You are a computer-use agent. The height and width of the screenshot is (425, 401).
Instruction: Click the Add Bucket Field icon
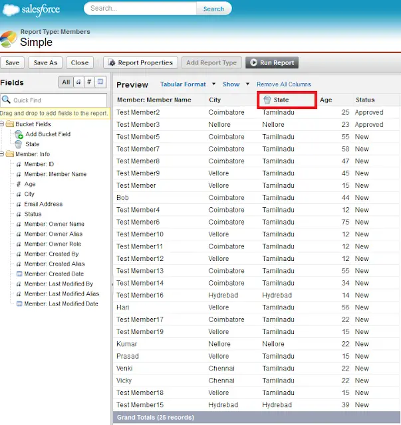(x=19, y=134)
